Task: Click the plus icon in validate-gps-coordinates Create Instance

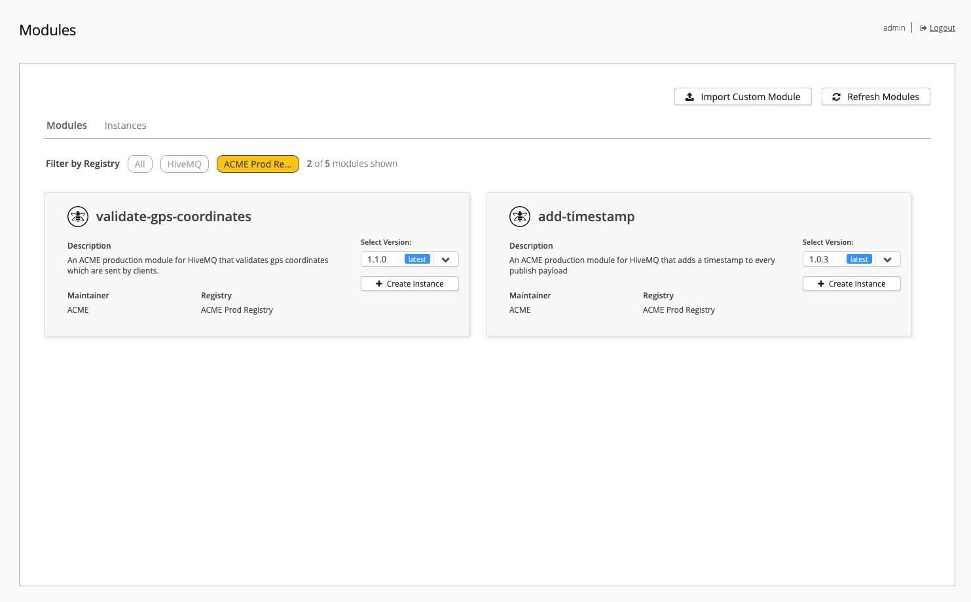Action: click(379, 283)
